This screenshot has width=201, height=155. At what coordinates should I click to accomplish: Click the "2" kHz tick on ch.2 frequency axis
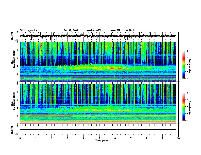[18, 116]
